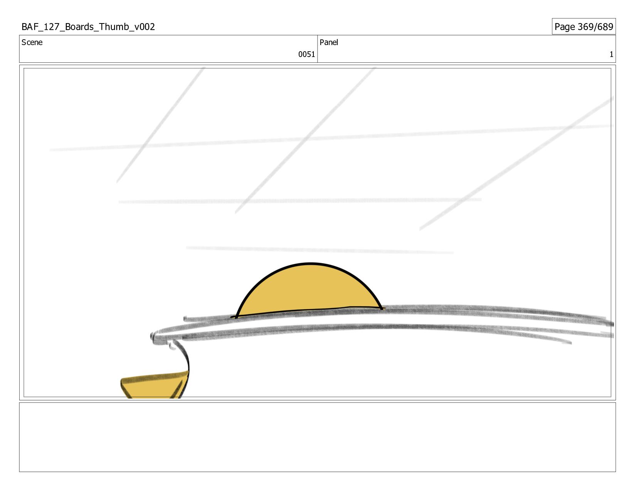Image resolution: width=636 pixels, height=491 pixels.
Task: Click the document title BAF_127_Boards_Thumb_v002
Action: pos(88,27)
